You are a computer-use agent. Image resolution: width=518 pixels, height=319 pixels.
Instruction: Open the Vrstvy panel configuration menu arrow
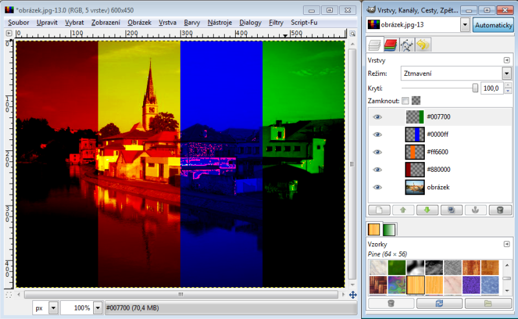click(506, 60)
